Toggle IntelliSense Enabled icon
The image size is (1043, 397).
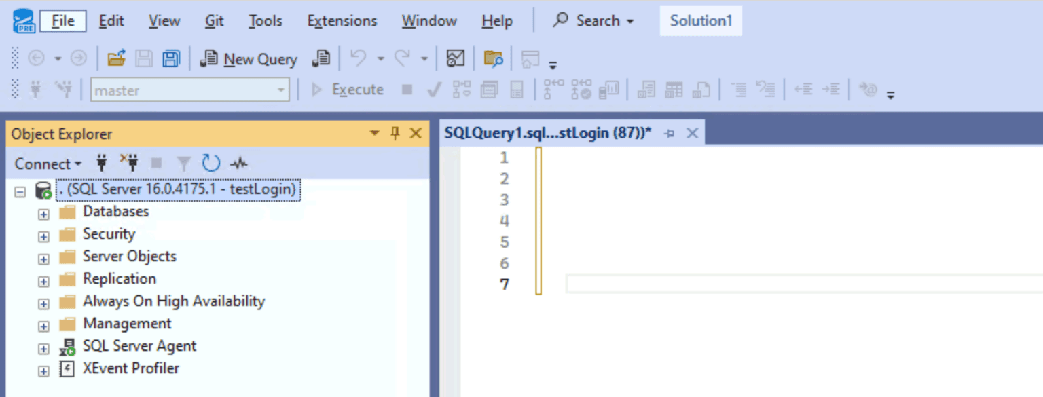coord(516,89)
